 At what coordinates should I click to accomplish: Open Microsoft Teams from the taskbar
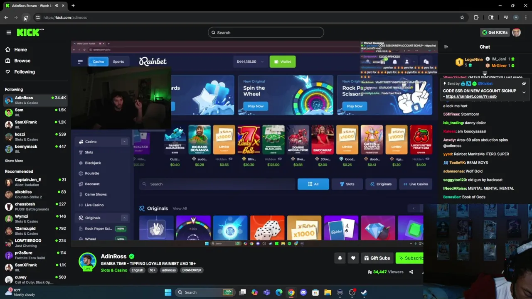click(267, 292)
